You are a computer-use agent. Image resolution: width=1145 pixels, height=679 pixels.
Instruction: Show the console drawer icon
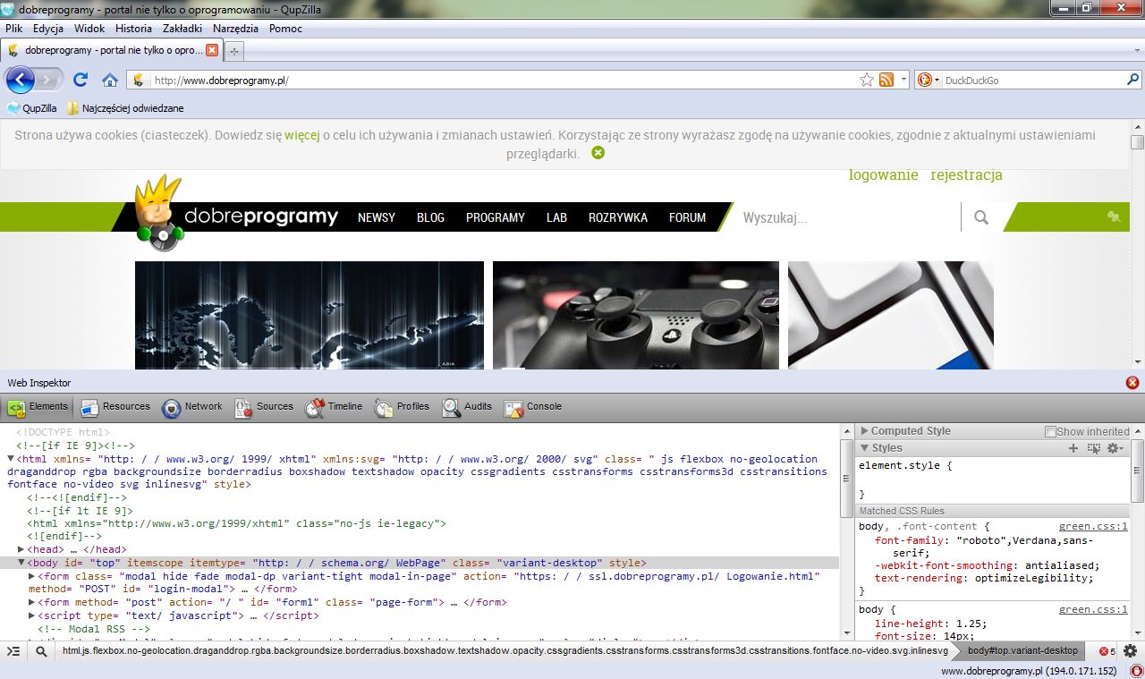pyautogui.click(x=13, y=651)
